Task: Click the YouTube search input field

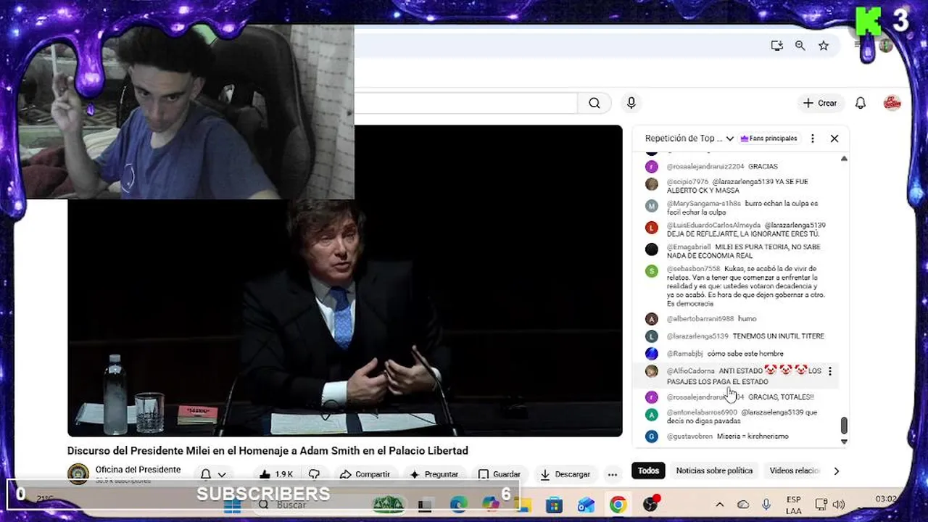Action: coord(465,103)
